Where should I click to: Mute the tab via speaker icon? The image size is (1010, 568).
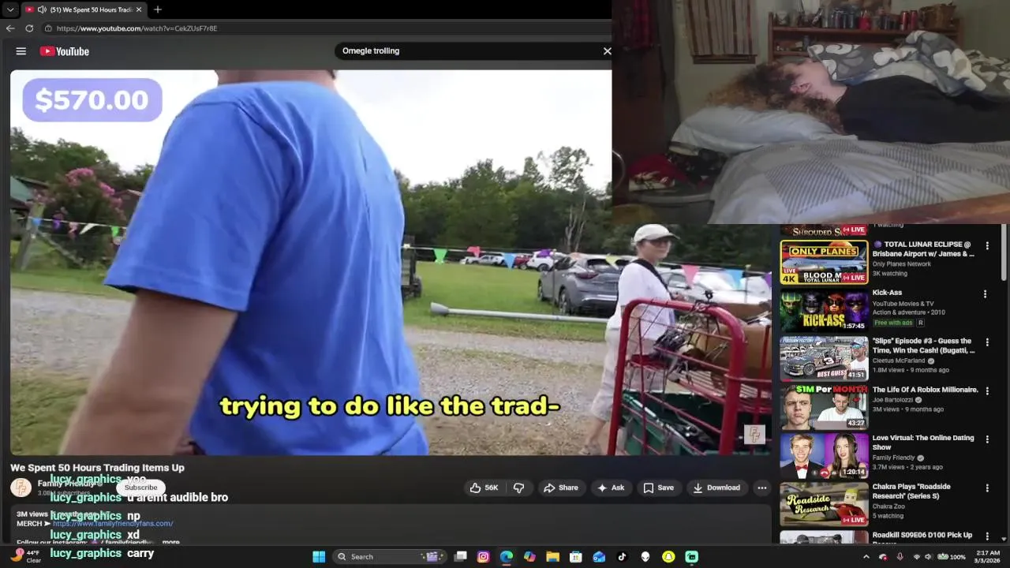click(x=41, y=9)
